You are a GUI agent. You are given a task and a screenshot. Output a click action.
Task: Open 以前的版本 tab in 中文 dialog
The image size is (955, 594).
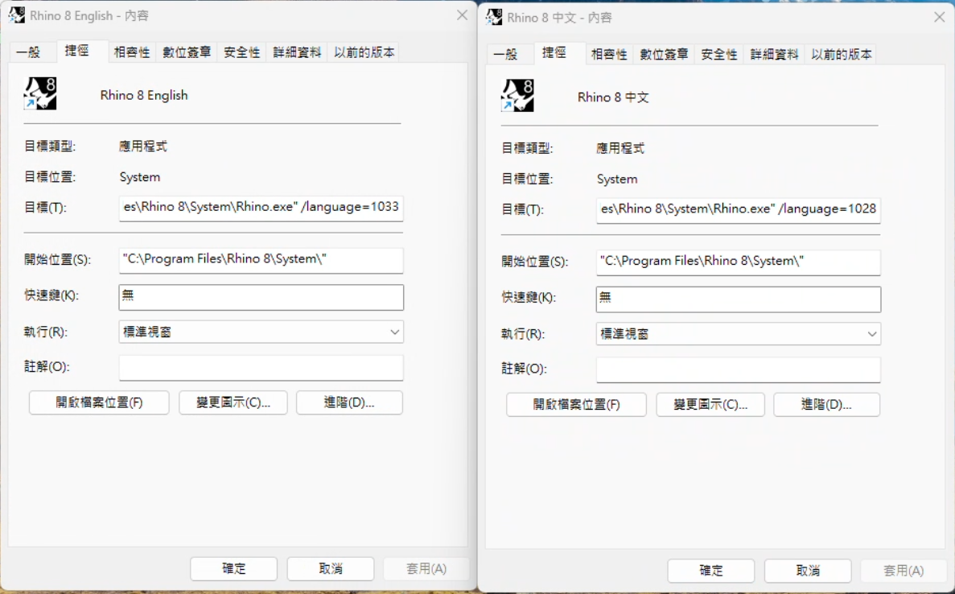click(841, 55)
